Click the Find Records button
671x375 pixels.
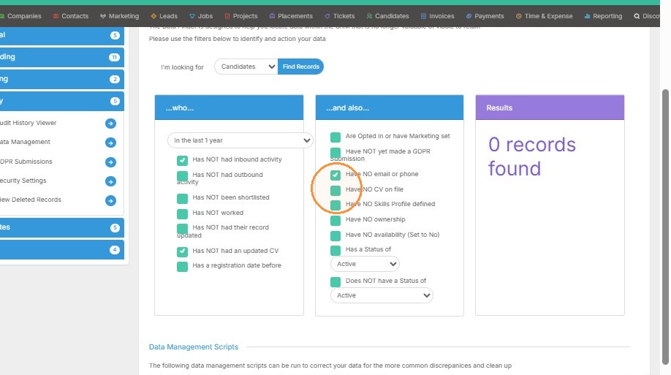click(301, 67)
